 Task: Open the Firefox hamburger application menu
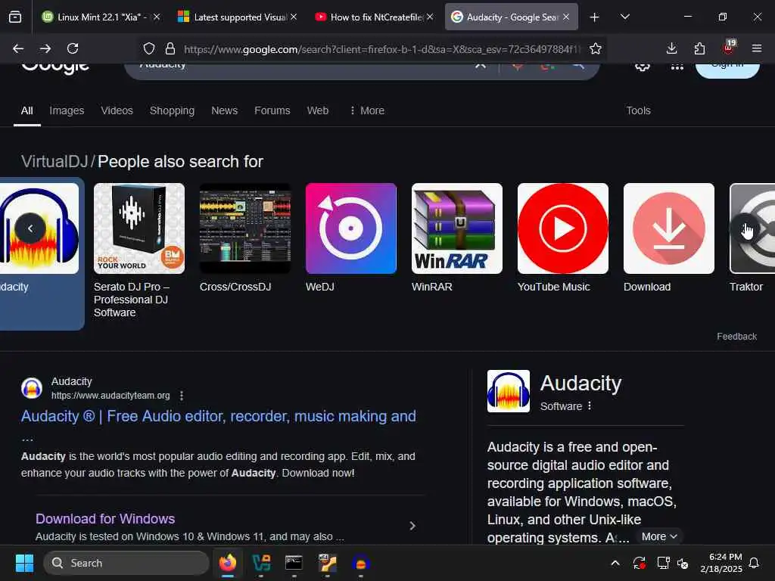(x=756, y=48)
